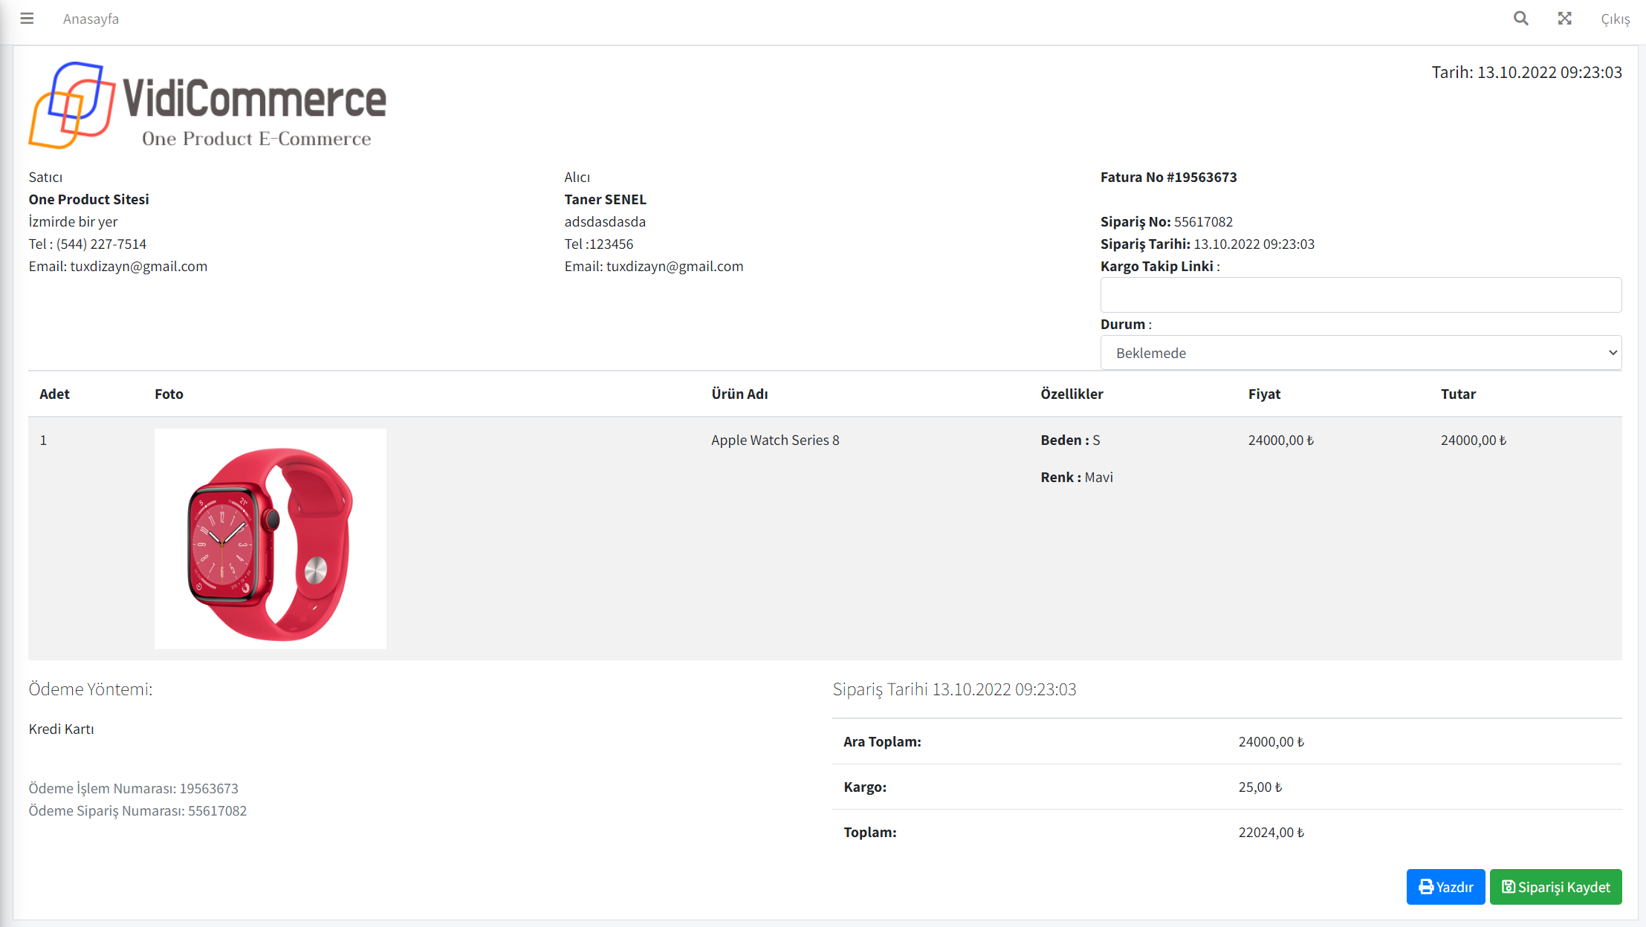
Task: Click the Fatura No #19563673 heading
Action: coord(1168,177)
